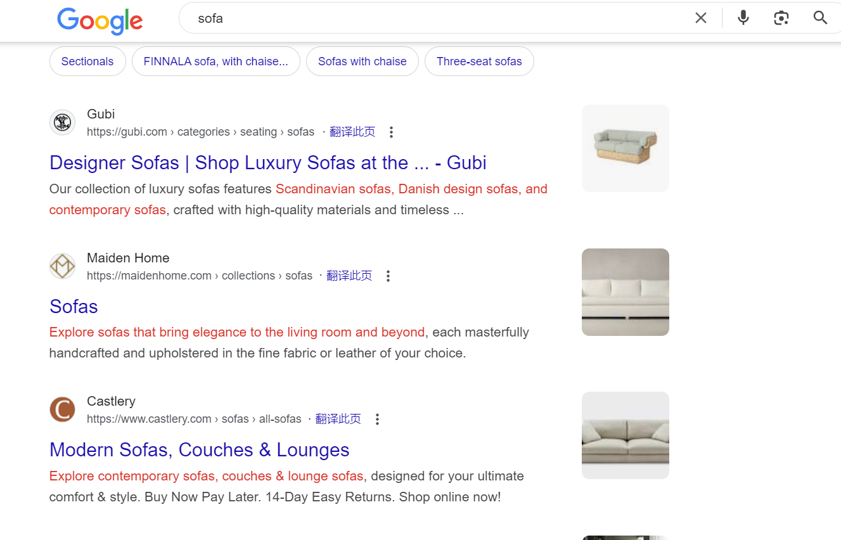Click the Gubi site favicon
Image resolution: width=841 pixels, height=540 pixels.
62,122
